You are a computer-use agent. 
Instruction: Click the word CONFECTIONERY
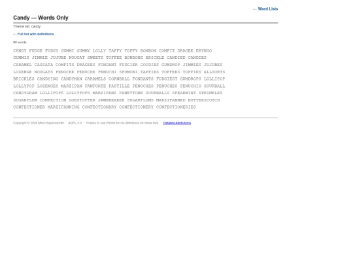136,107
